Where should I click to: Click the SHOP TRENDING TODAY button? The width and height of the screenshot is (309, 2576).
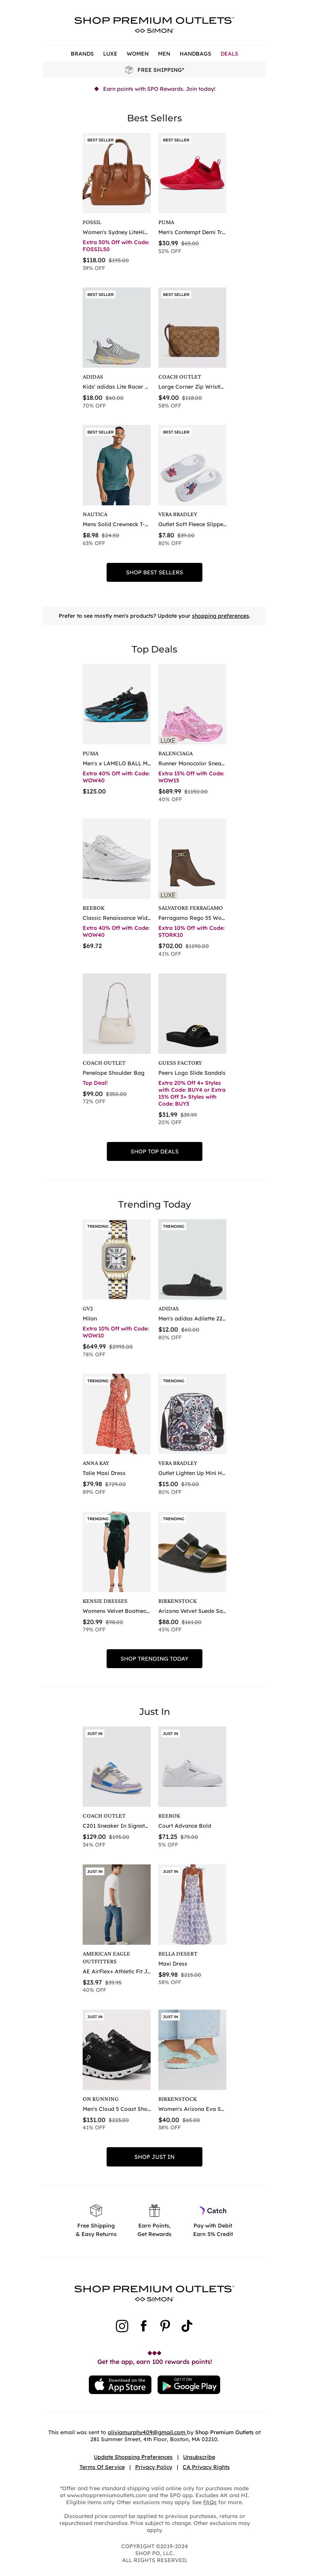[x=154, y=1658]
